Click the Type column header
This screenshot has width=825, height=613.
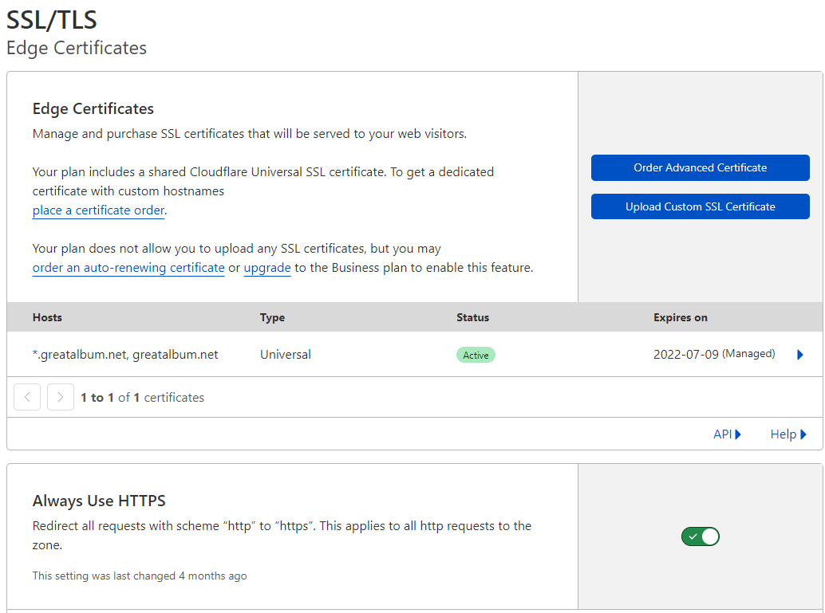coord(272,317)
